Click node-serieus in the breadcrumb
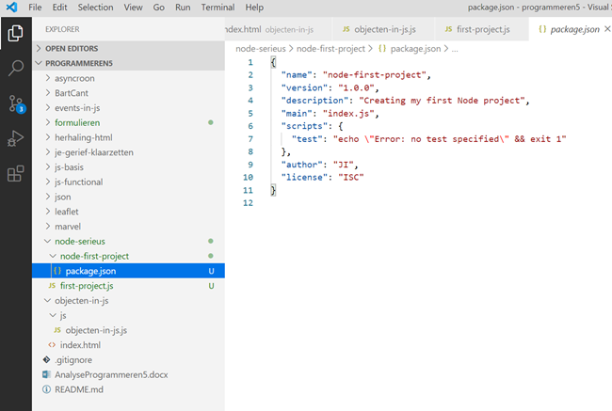612x411 pixels. 261,49
